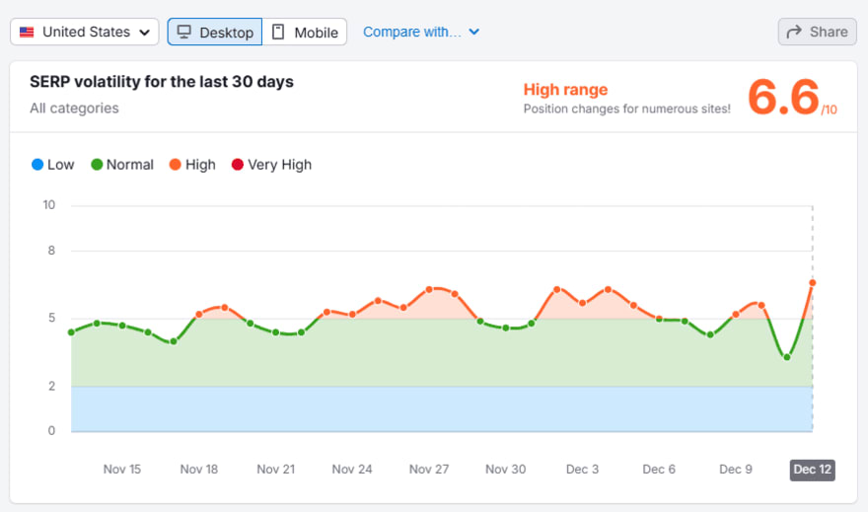Expand the Compare with… dropdown
The image size is (868, 512).
coord(421,32)
